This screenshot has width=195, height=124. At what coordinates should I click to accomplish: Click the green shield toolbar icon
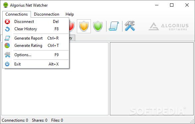tap(98, 26)
